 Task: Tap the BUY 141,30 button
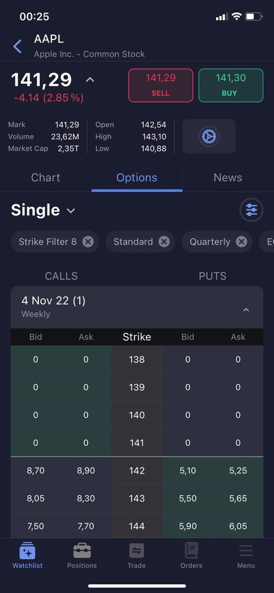pyautogui.click(x=231, y=86)
